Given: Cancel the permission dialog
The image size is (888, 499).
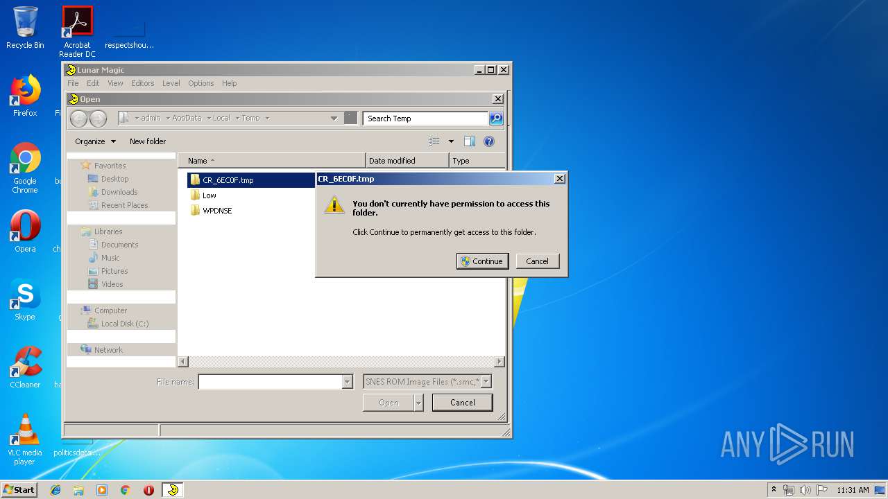Looking at the screenshot, I should (x=537, y=261).
